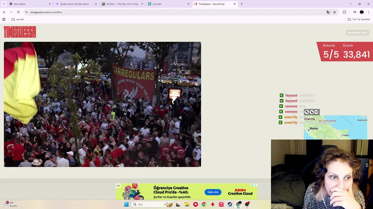The height and width of the screenshot is (209, 373).
Task: Open the Tüm Yer İşaretleri folder
Action: coord(359,19)
